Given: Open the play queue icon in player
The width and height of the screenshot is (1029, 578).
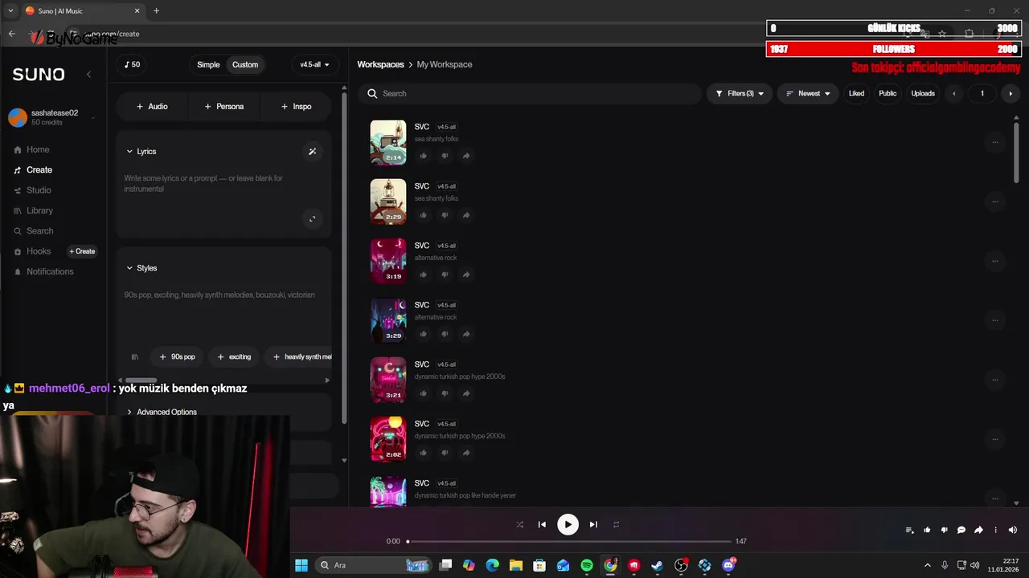Looking at the screenshot, I should point(909,530).
